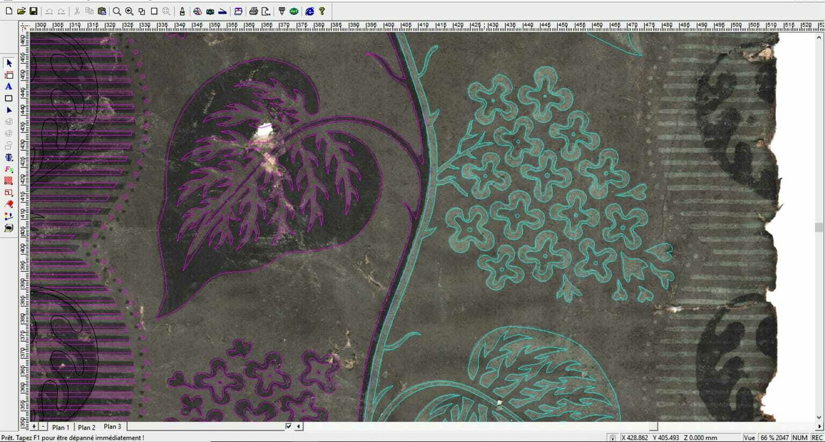Open a file with the folder icon
825x442 pixels.
21,11
